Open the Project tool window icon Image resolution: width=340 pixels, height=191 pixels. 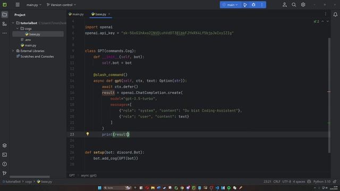coord(5,15)
